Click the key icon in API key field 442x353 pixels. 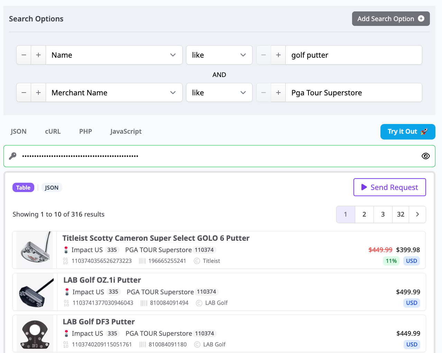tap(13, 156)
